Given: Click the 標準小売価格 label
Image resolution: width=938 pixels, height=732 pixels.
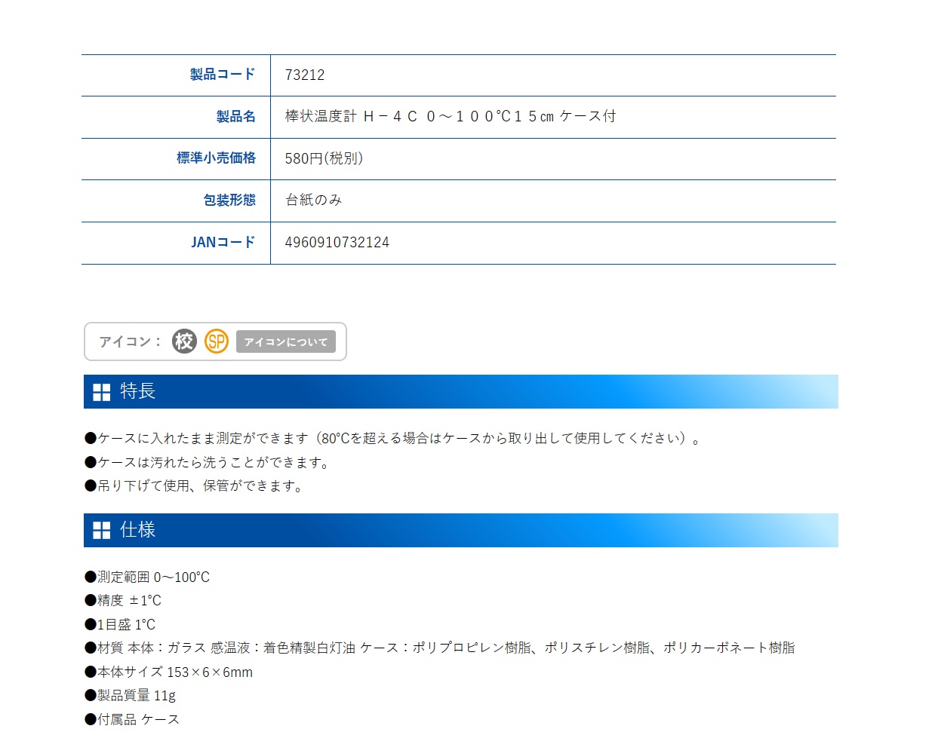Looking at the screenshot, I should tap(217, 158).
